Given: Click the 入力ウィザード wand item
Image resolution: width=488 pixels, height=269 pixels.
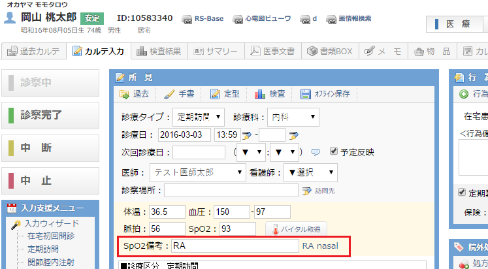Looking at the screenshot, I should 46,224.
